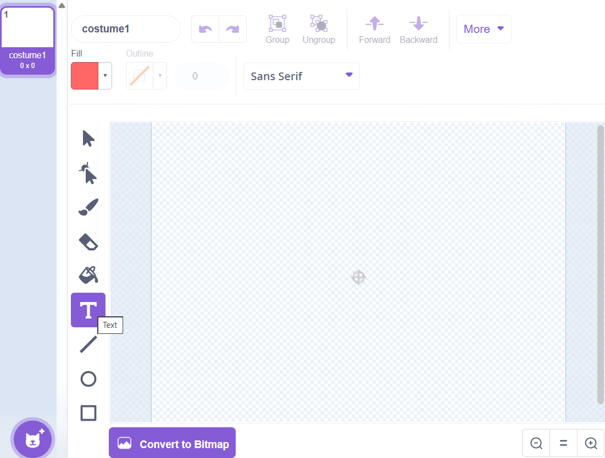605x458 pixels.
Task: Select the Reshape tool
Action: (x=88, y=173)
